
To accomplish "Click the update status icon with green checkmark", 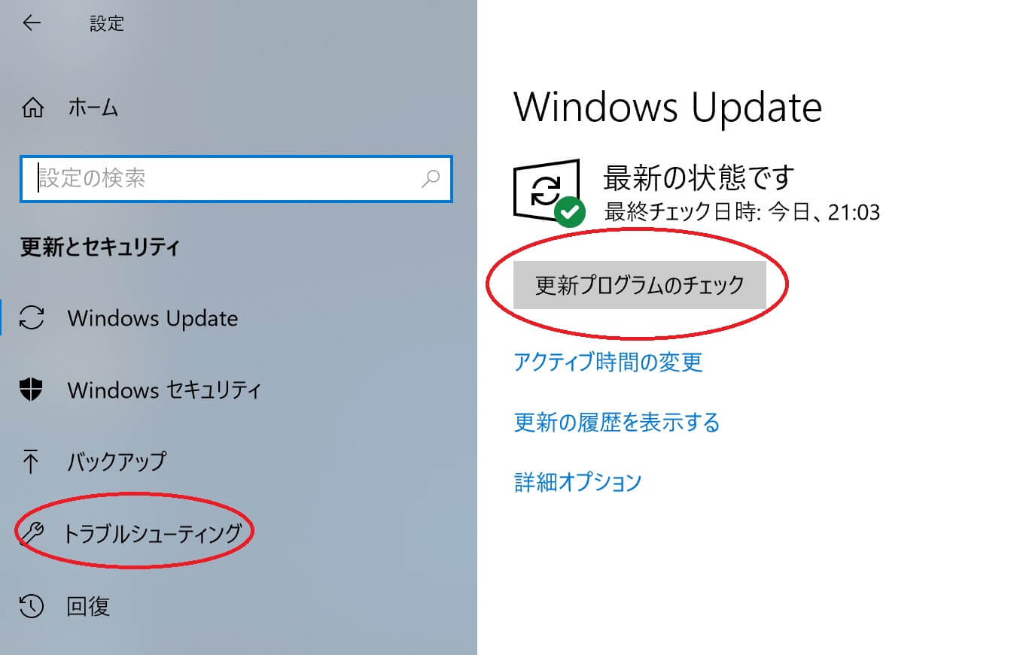I will [x=549, y=193].
